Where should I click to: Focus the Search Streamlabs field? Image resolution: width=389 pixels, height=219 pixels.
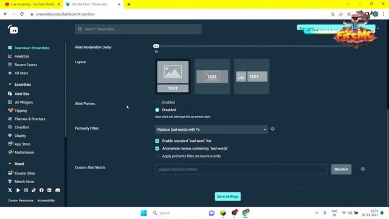pos(138,29)
